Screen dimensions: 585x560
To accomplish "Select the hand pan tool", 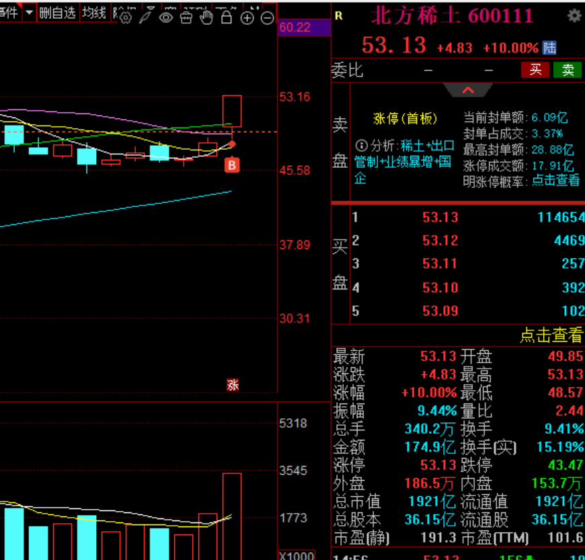I will point(206,17).
